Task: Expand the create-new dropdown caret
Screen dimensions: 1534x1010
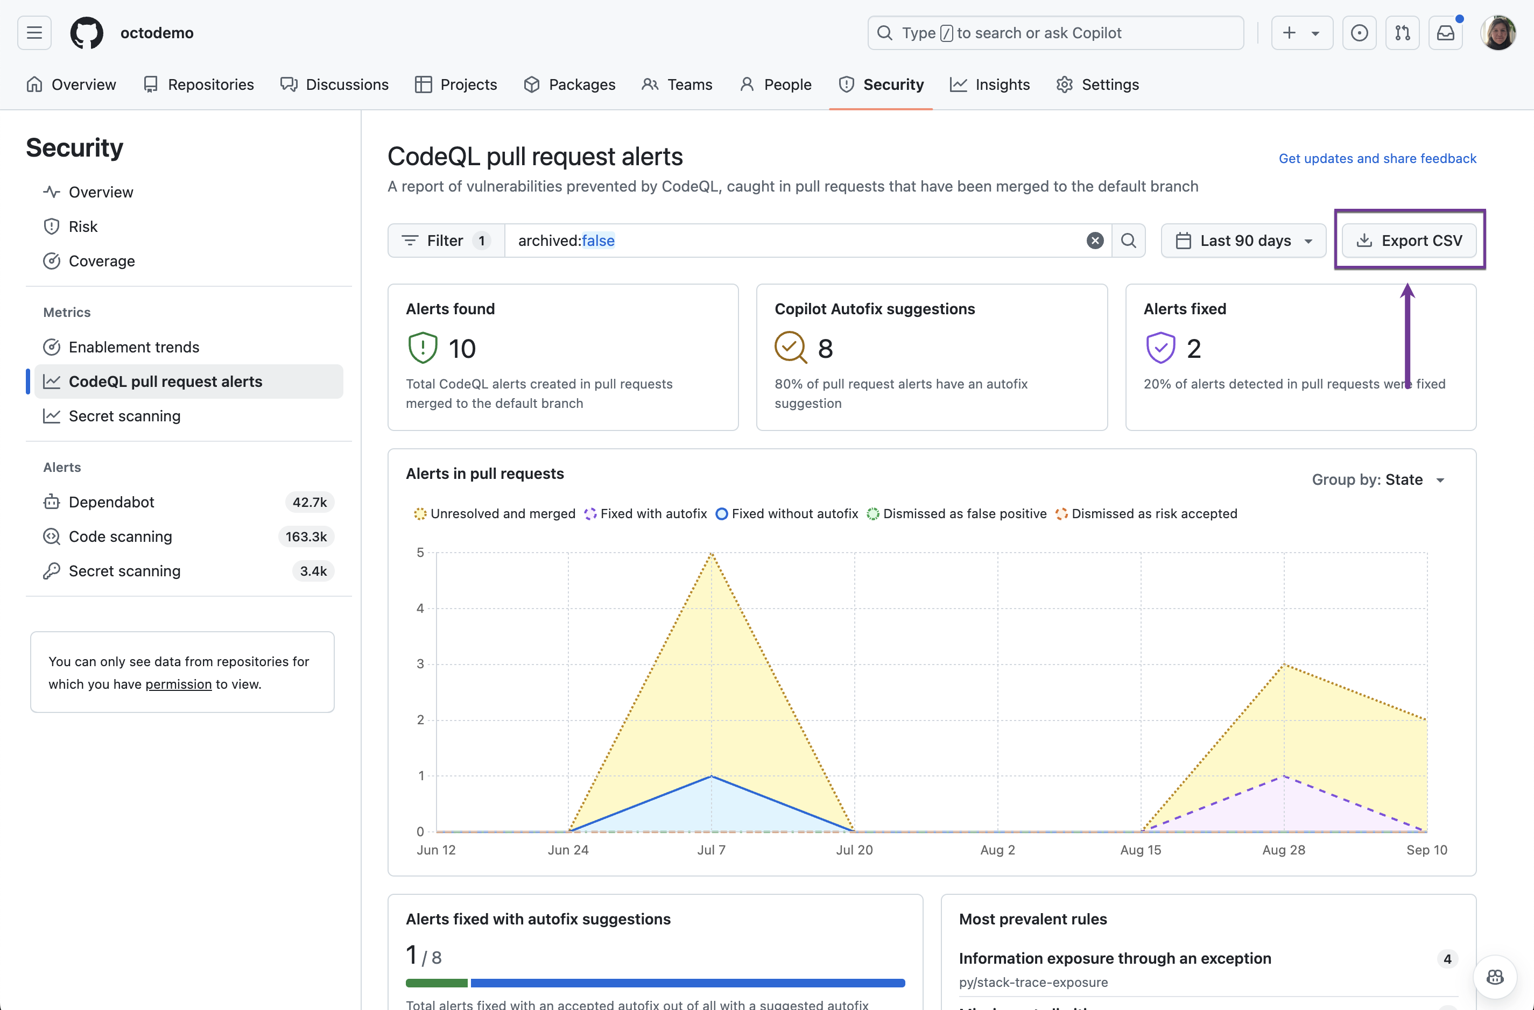Action: pyautogui.click(x=1315, y=33)
